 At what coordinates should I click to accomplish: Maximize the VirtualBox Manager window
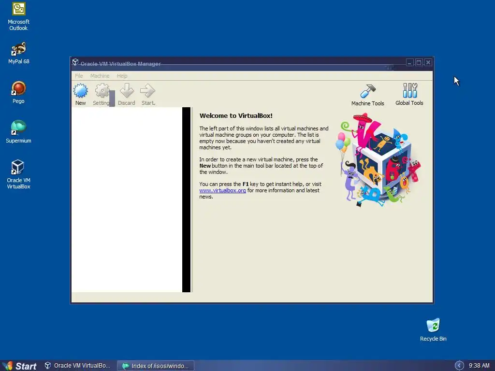point(419,62)
